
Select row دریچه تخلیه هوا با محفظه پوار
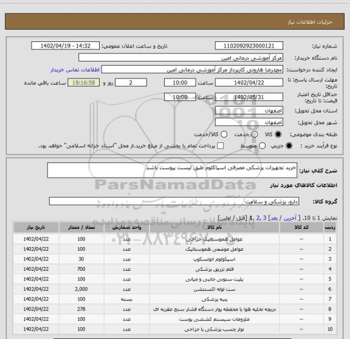pyautogui.click(x=174, y=309)
